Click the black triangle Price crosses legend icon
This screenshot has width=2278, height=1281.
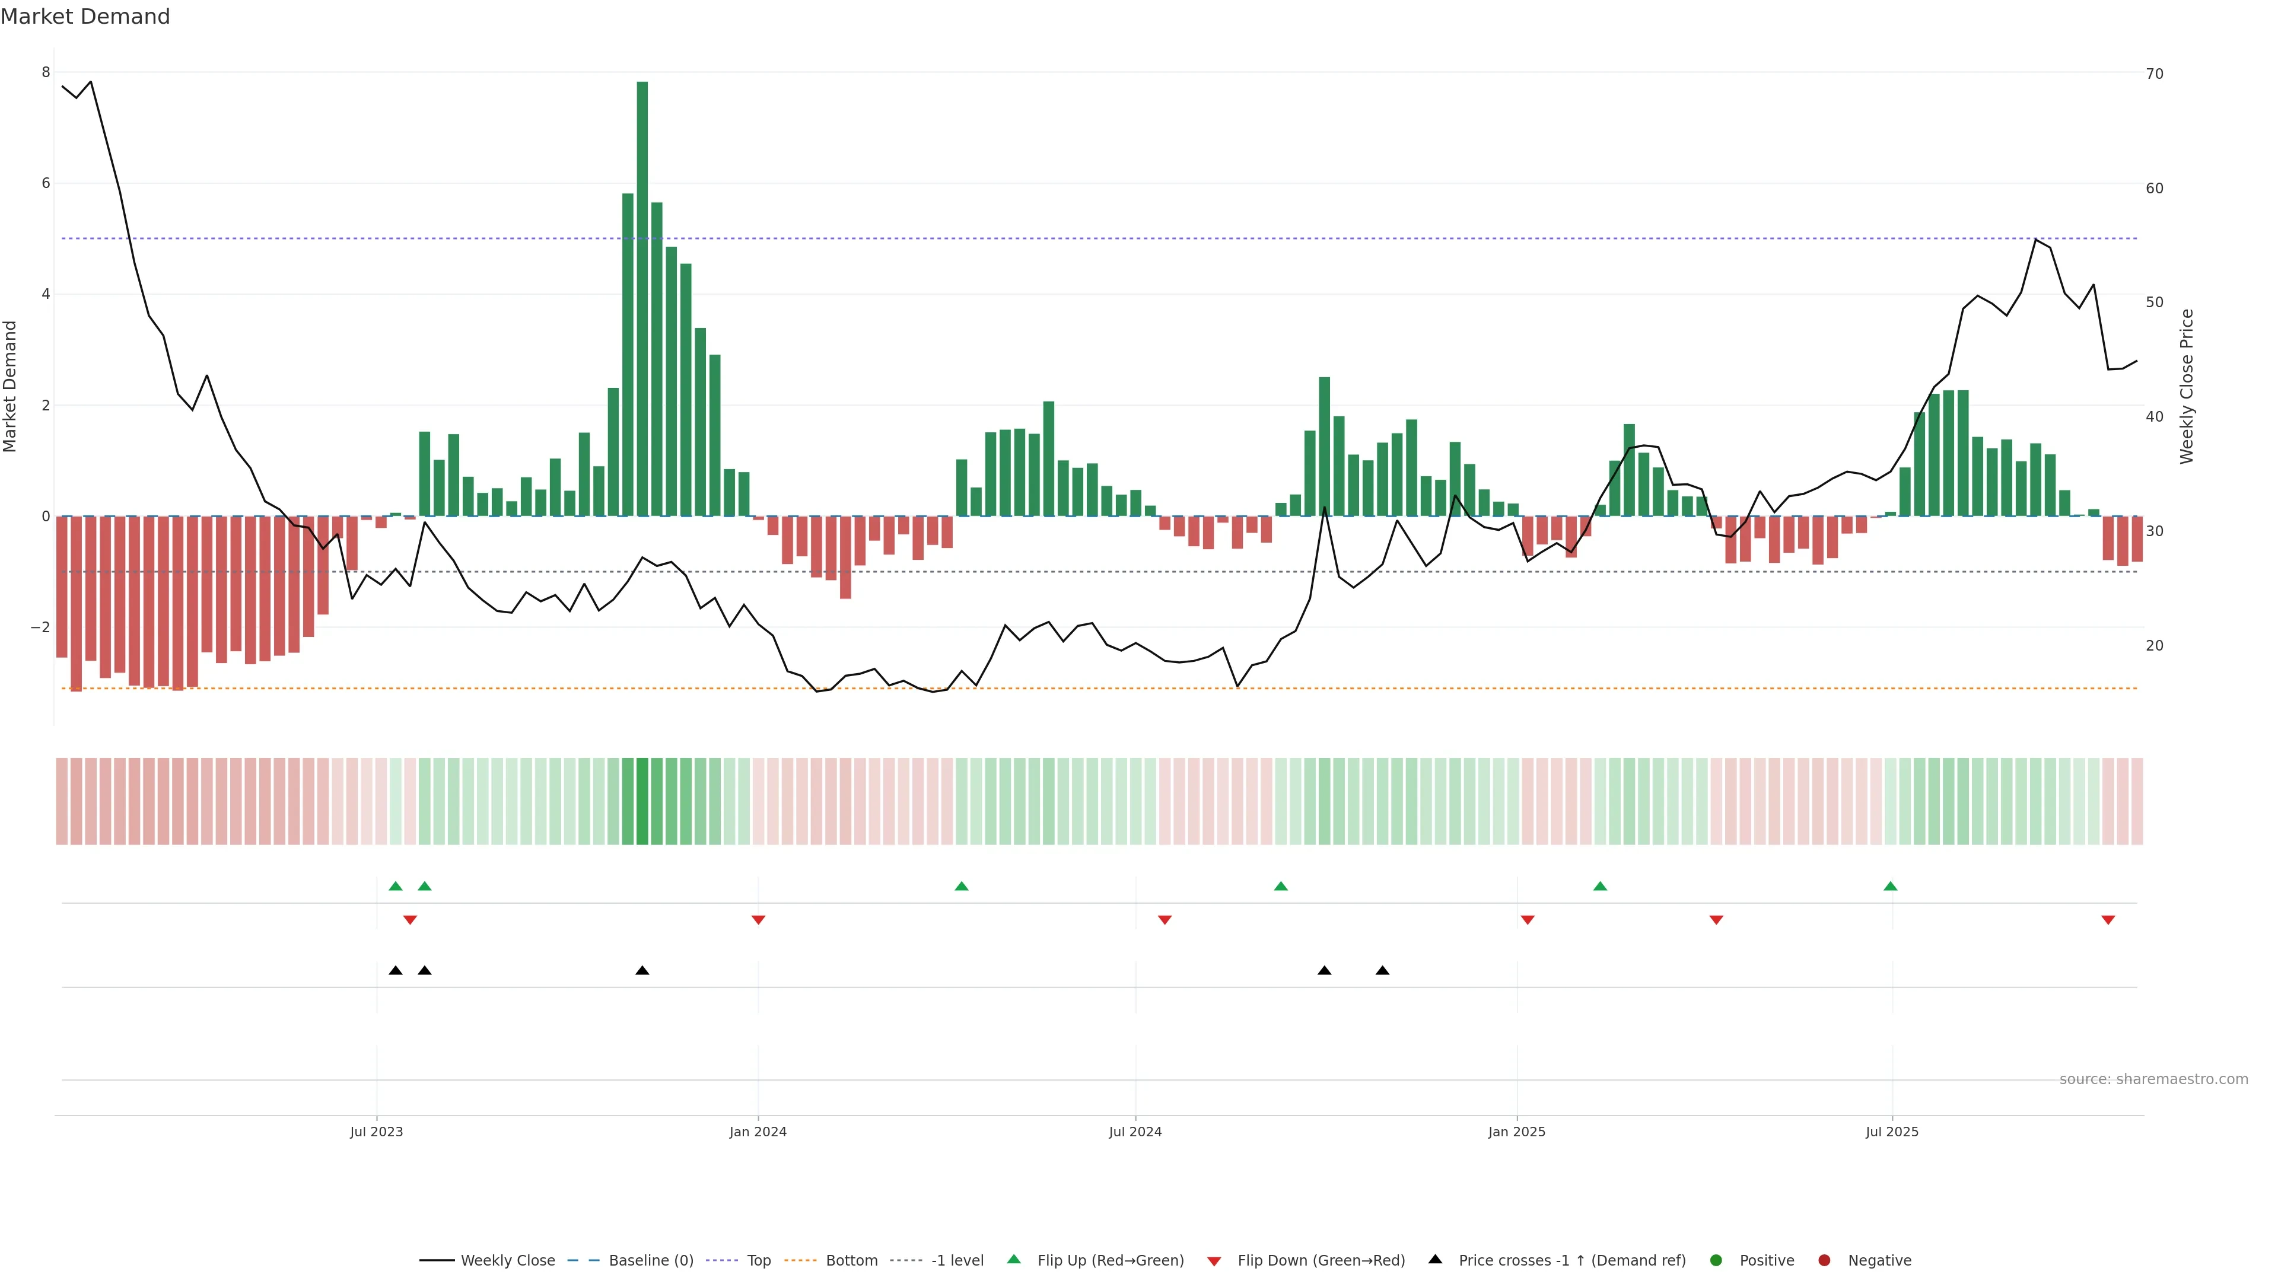1434,1259
